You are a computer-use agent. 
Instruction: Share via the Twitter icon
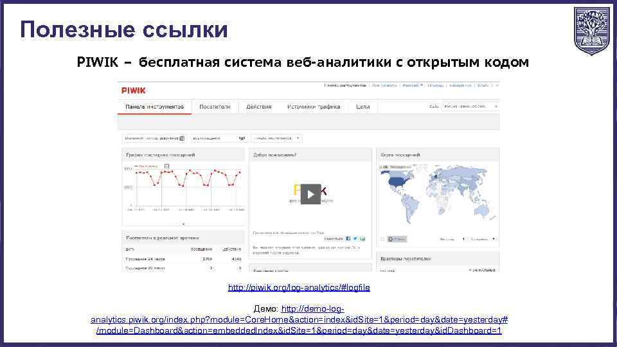click(x=355, y=239)
